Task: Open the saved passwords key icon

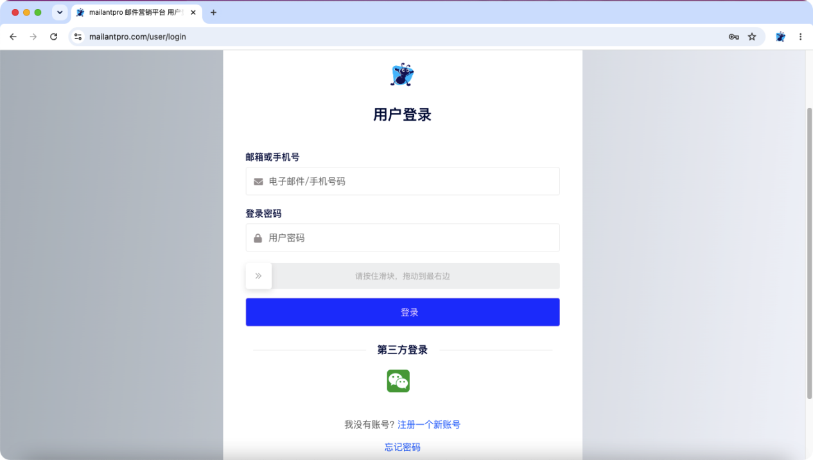Action: (733, 37)
